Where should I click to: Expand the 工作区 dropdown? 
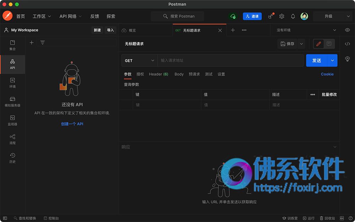point(42,16)
